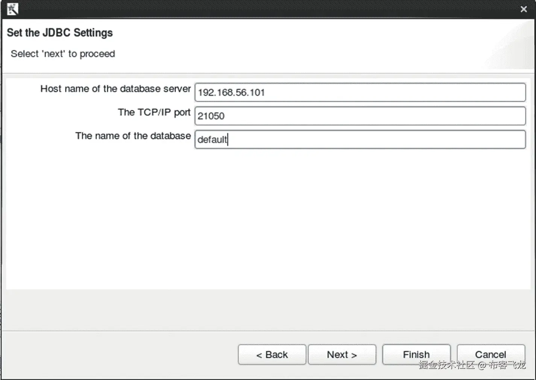Click the empty dark title bar area
This screenshot has height=380, width=536.
pos(263,9)
